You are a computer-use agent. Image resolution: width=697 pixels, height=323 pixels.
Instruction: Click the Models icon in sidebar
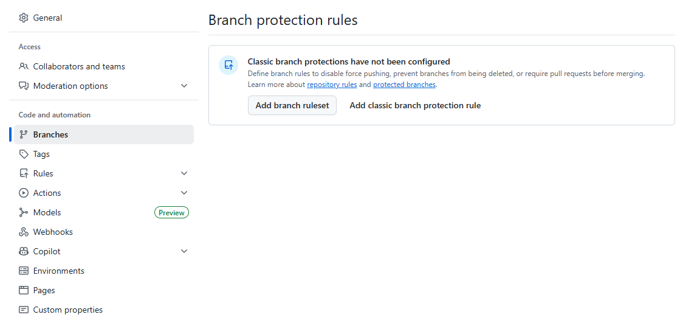click(24, 212)
